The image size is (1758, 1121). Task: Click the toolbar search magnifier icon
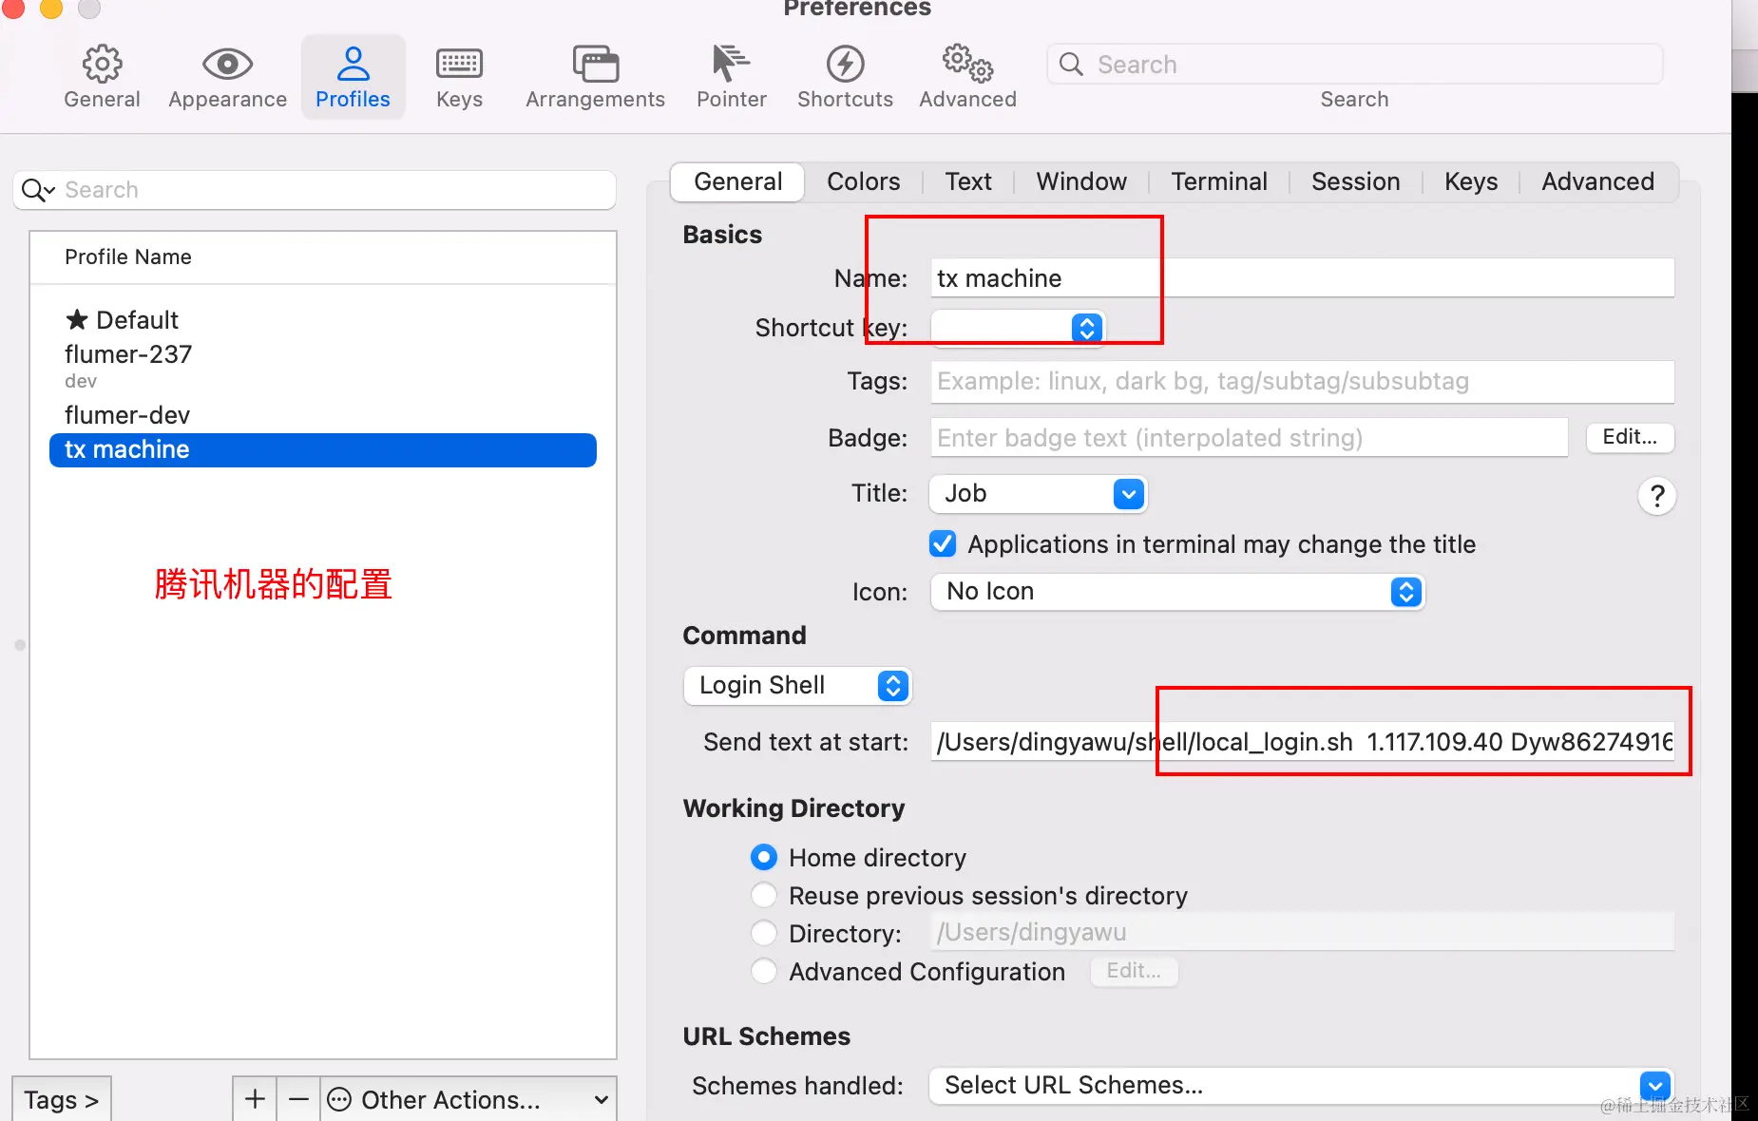(x=1071, y=64)
